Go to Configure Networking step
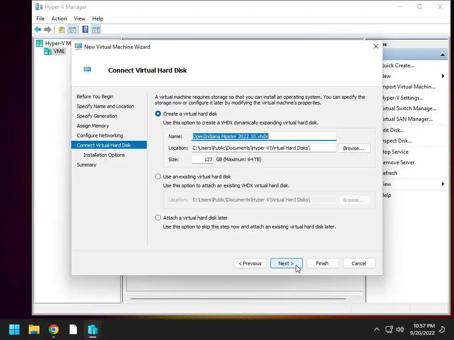The width and height of the screenshot is (454, 340). tap(100, 135)
